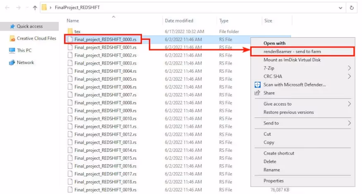Click the folder icon in address bar

point(44,7)
